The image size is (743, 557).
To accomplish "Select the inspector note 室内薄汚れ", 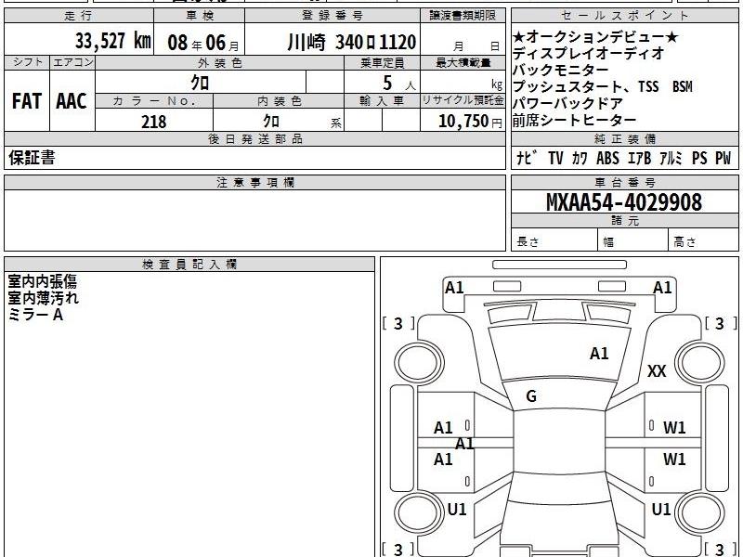I will coord(43,298).
